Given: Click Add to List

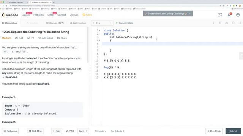Looking at the screenshot, I should [46, 38].
